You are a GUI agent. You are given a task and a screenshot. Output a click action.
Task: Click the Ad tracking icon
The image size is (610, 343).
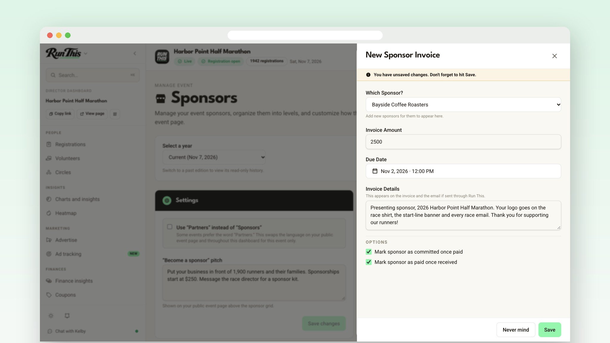point(49,254)
